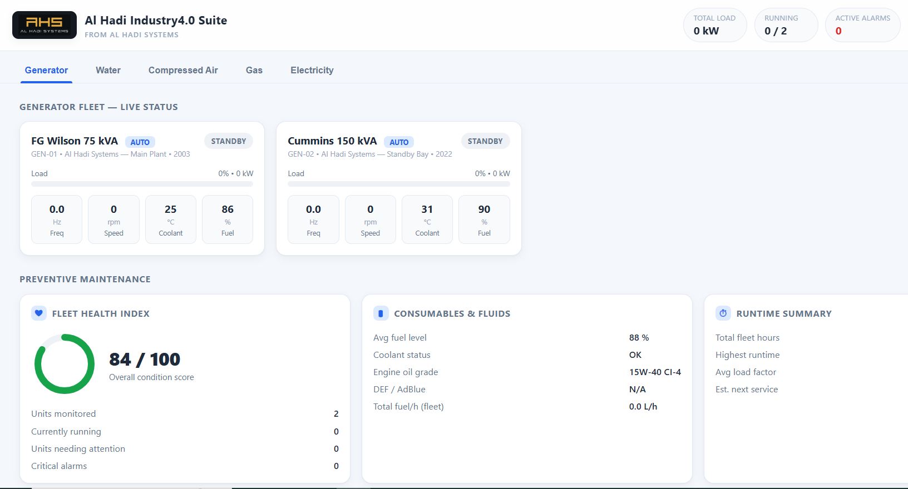Image resolution: width=908 pixels, height=489 pixels.
Task: Click Cummins Freq 0.0 Hz tile
Action: 313,219
